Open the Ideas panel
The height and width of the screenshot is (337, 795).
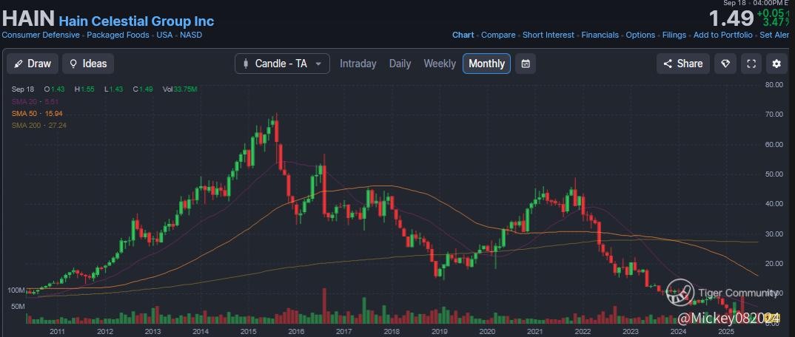tap(88, 64)
